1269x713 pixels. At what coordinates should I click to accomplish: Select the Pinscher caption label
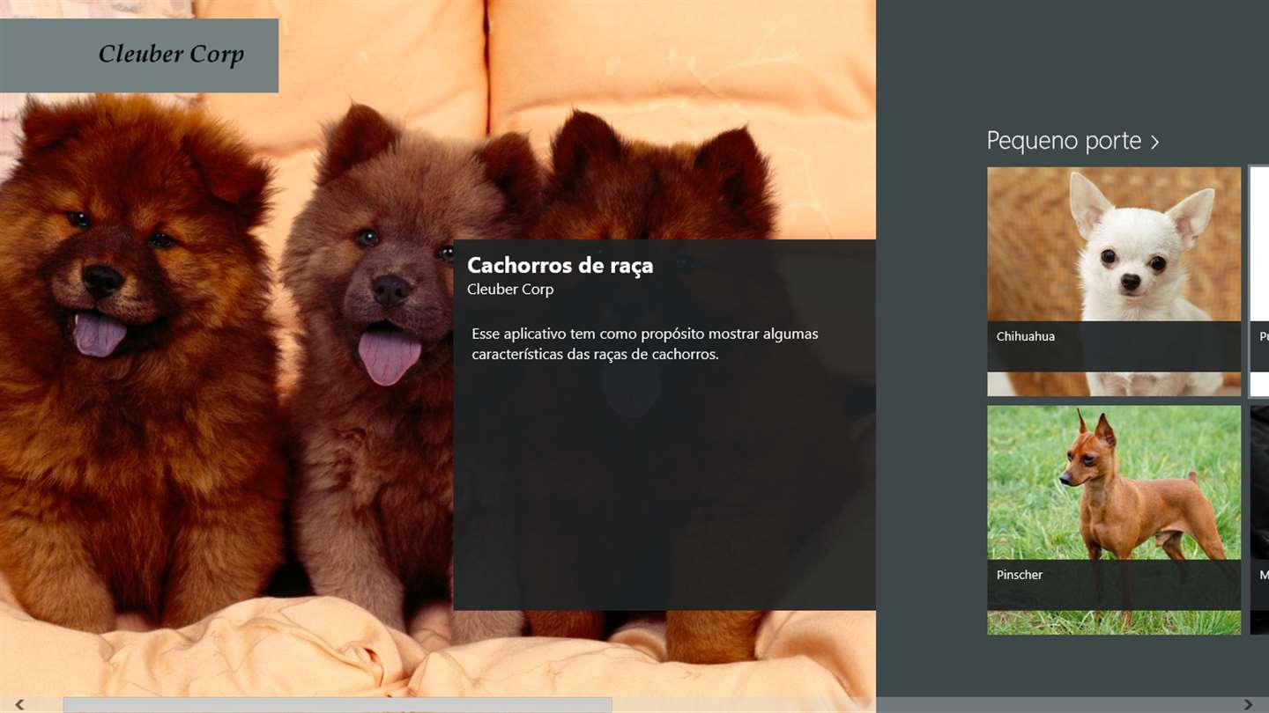1020,575
